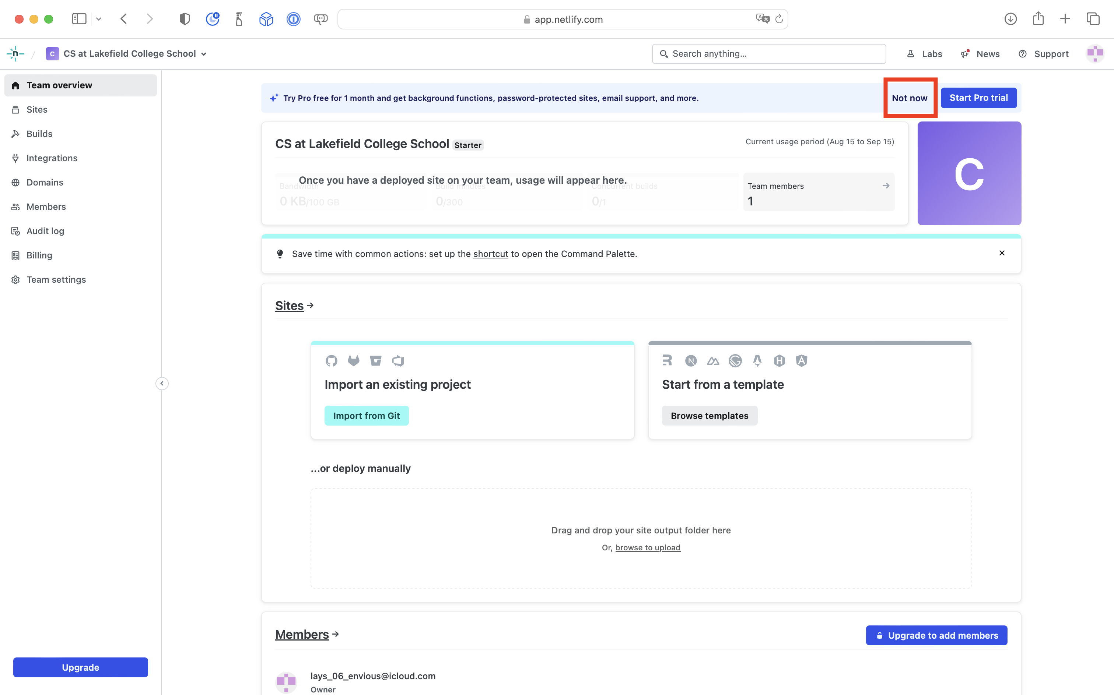Open the Members heading link
1114x695 pixels.
pyautogui.click(x=302, y=634)
